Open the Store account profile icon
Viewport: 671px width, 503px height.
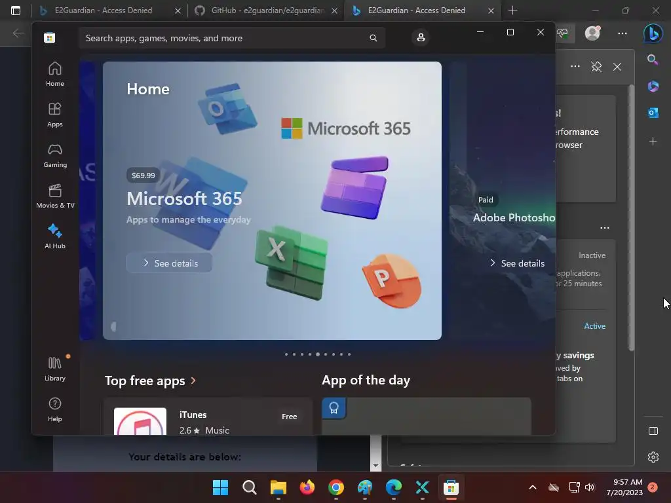pos(421,37)
